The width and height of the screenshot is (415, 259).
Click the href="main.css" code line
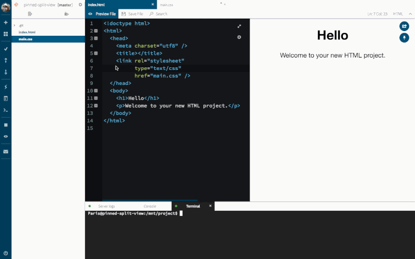click(x=162, y=76)
